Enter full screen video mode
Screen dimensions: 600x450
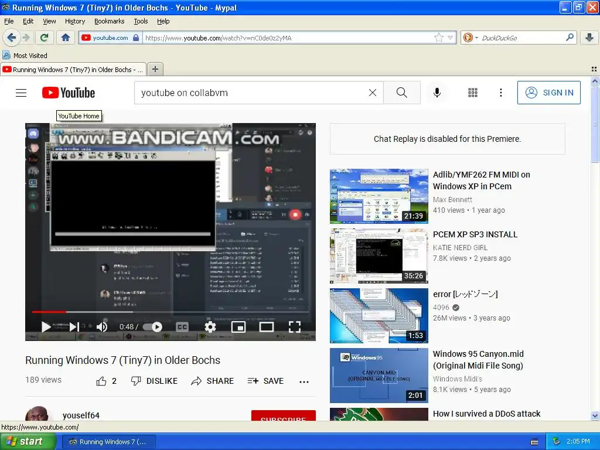coord(294,327)
